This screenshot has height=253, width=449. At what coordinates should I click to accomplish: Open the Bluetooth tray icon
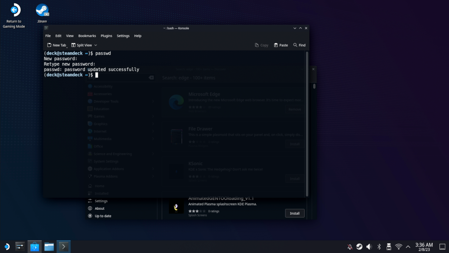[x=379, y=247]
